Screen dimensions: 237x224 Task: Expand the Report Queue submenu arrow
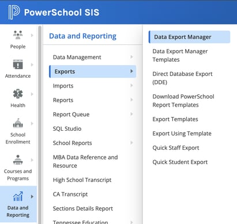pos(131,114)
